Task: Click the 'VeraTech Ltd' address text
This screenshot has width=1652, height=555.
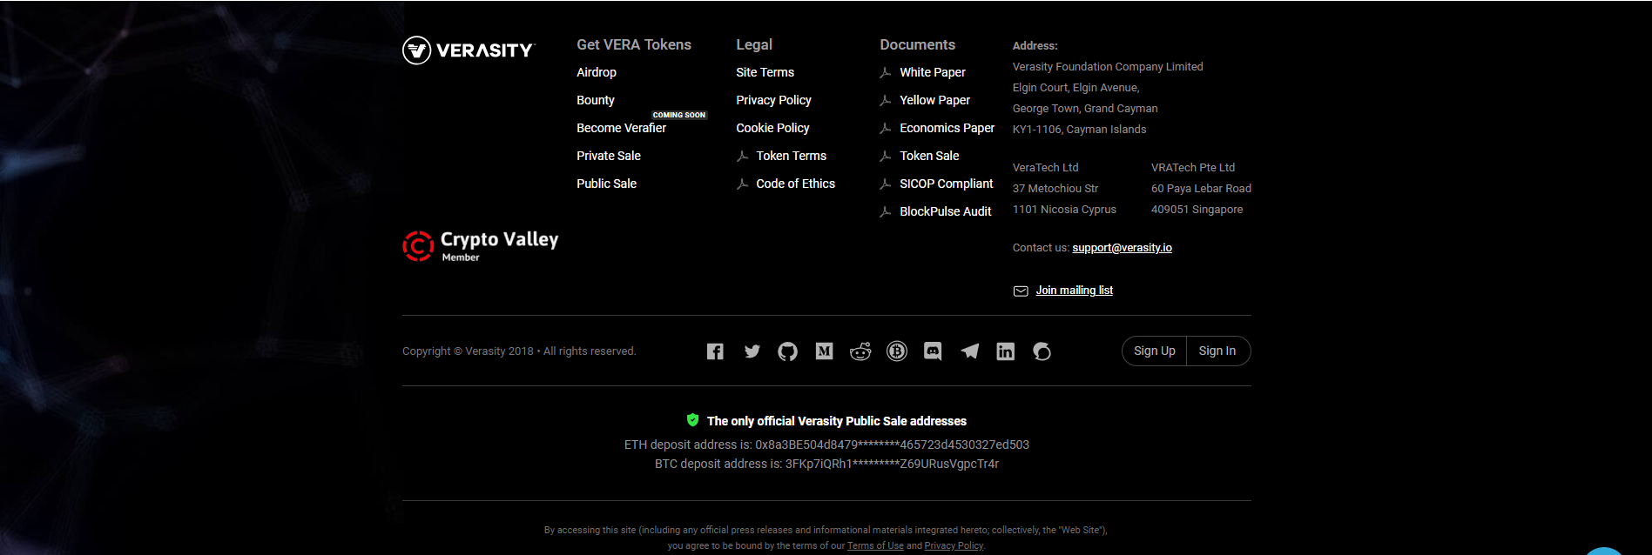Action: pyautogui.click(x=1045, y=168)
